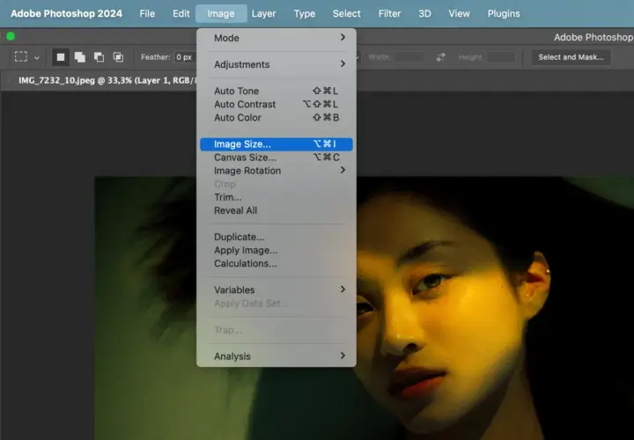Viewport: 634px width, 440px height.
Task: Open tool preset picker chevron beside marquee
Action: [x=37, y=58]
